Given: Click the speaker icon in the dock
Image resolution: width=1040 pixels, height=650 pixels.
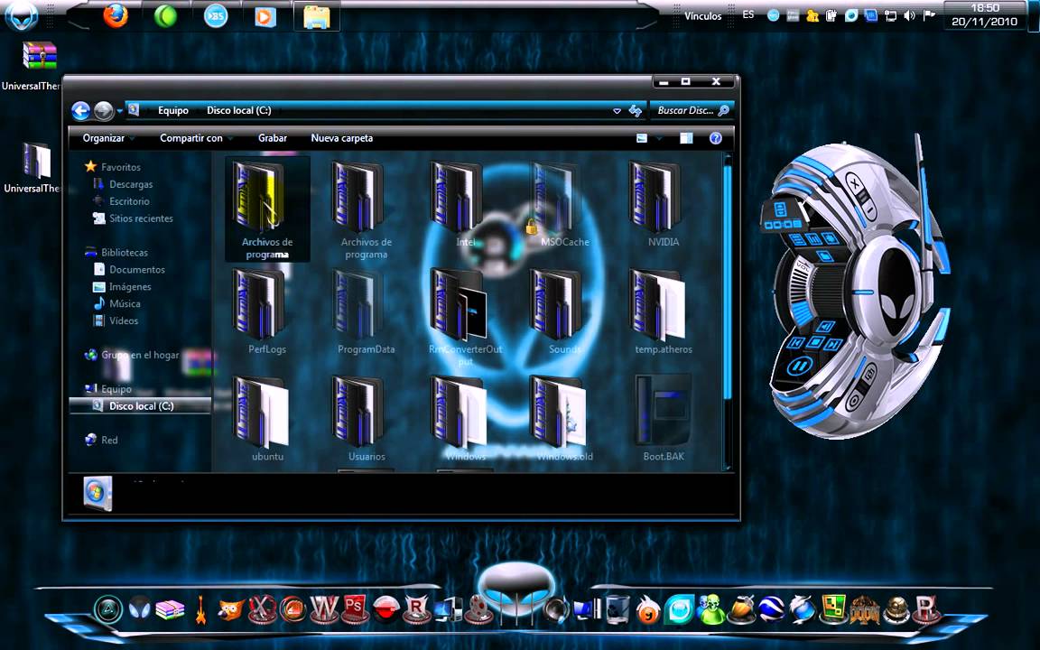Looking at the screenshot, I should click(556, 608).
